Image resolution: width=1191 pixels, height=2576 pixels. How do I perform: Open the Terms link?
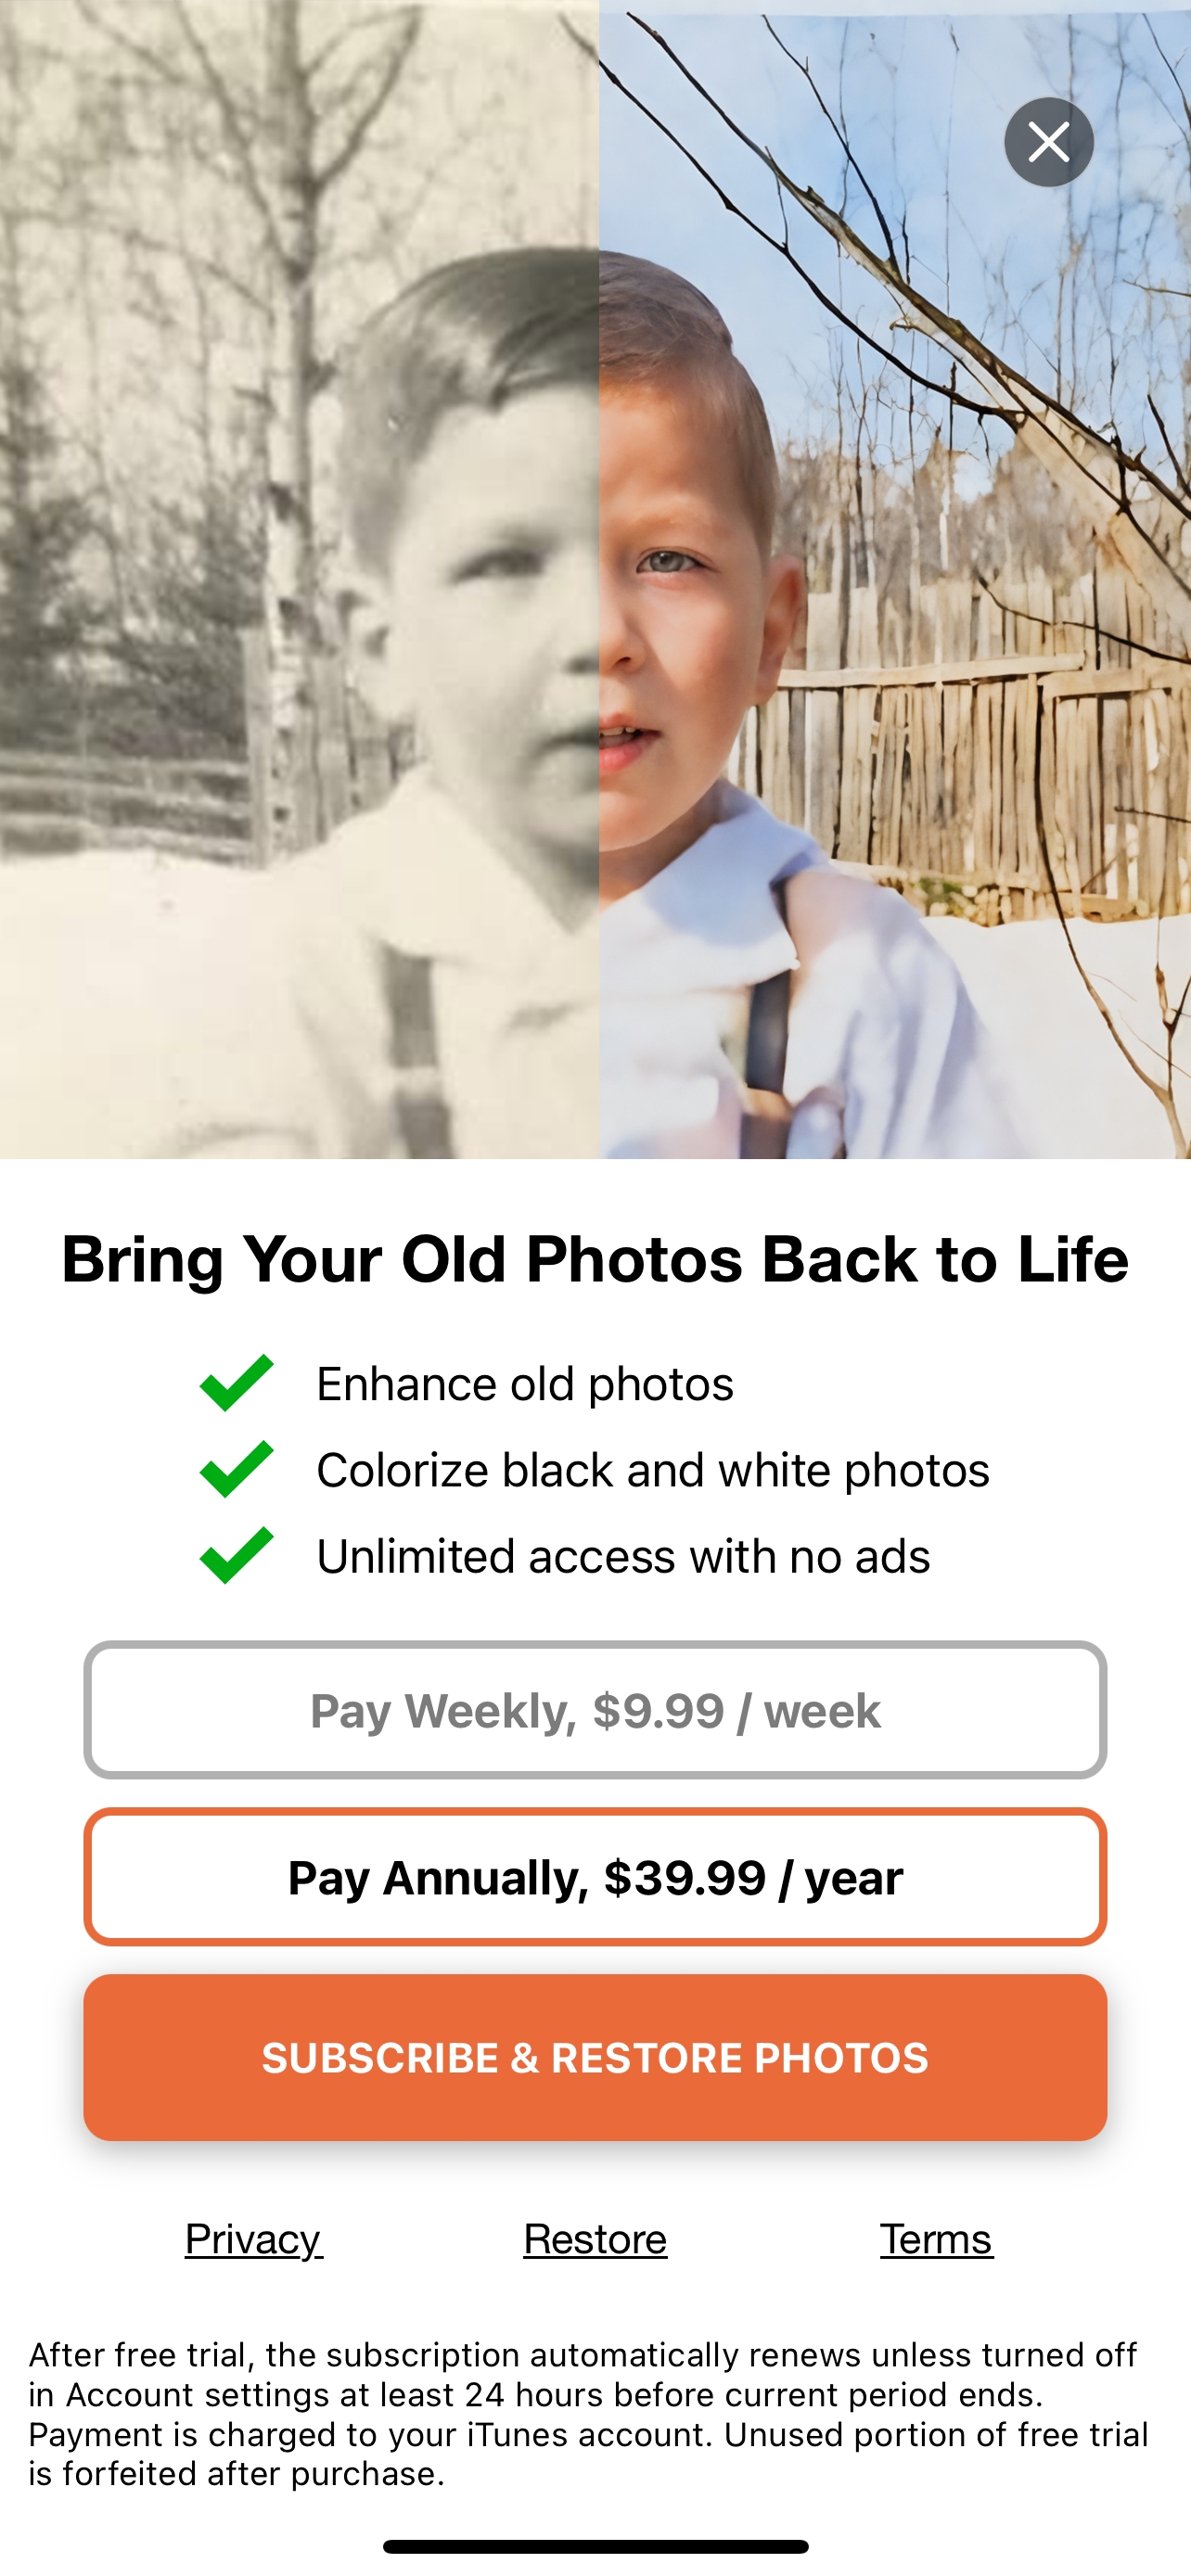coord(936,2239)
